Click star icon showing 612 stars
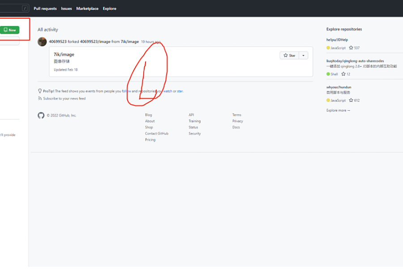This screenshot has width=403, height=269. click(x=351, y=100)
